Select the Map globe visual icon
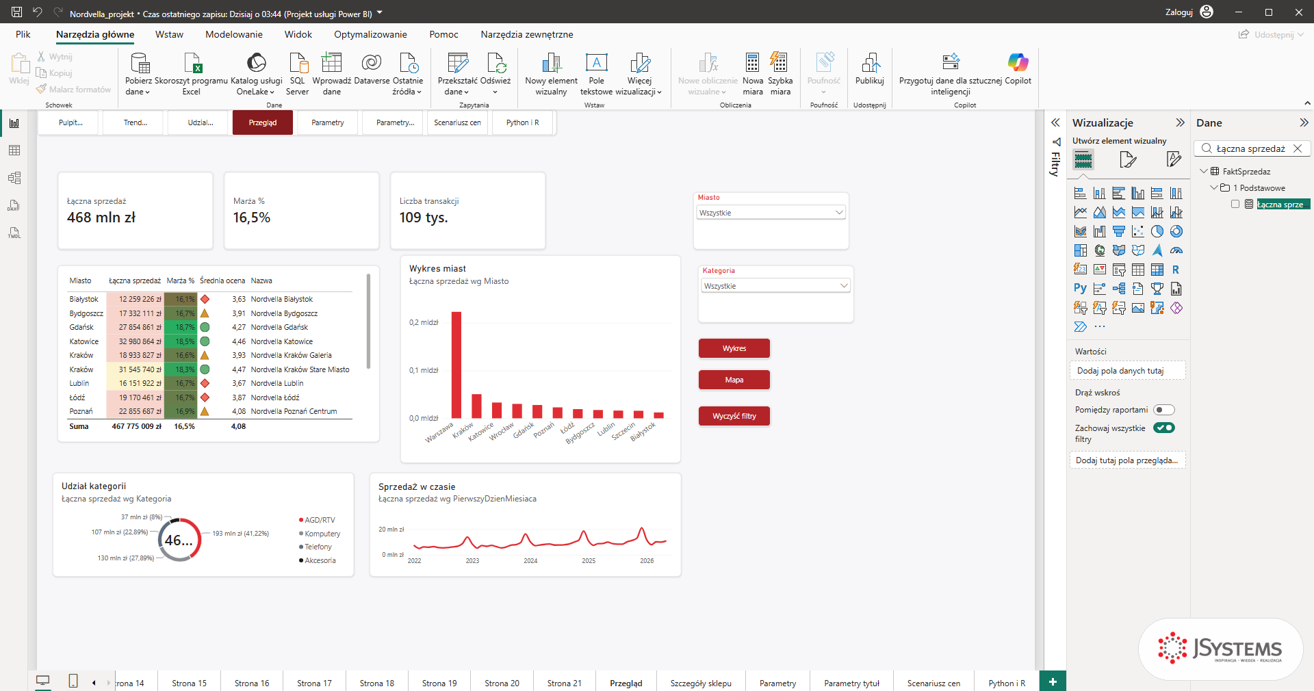This screenshot has width=1314, height=691. pyautogui.click(x=1100, y=250)
